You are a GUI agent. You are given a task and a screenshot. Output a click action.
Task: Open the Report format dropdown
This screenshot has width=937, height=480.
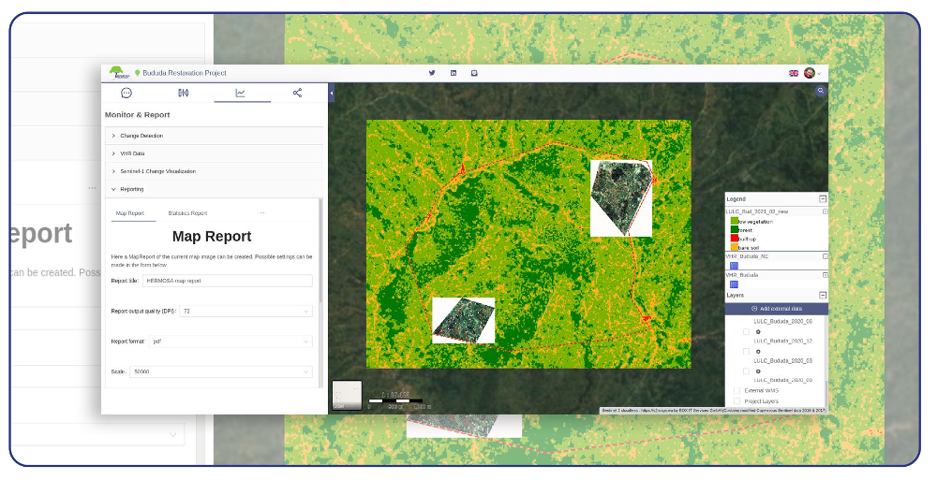click(230, 342)
